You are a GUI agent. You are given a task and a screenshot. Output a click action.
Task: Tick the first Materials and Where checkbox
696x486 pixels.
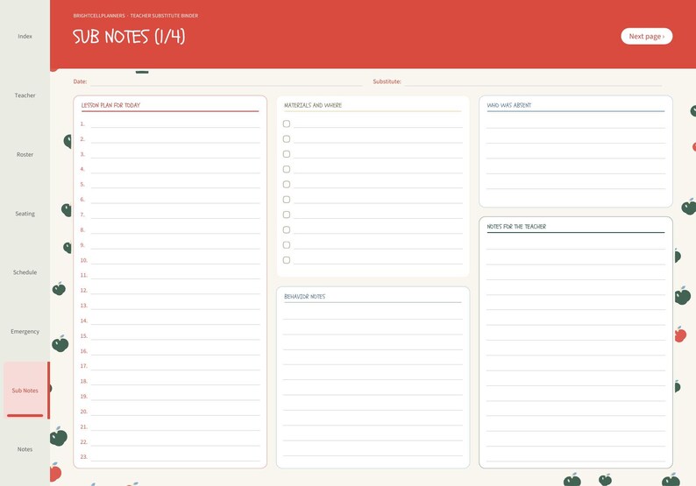(287, 123)
